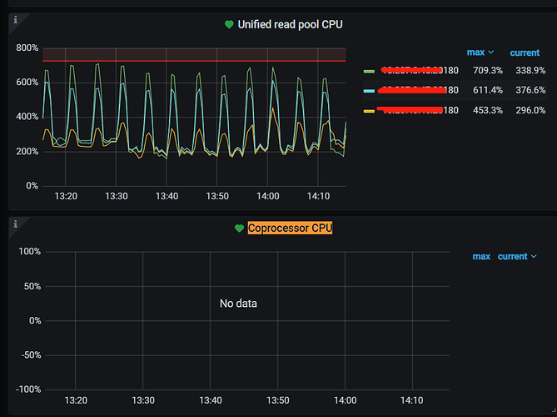Toggle the series with max 611.4% in legend
Viewport: 557px width, 417px height.
coord(418,90)
